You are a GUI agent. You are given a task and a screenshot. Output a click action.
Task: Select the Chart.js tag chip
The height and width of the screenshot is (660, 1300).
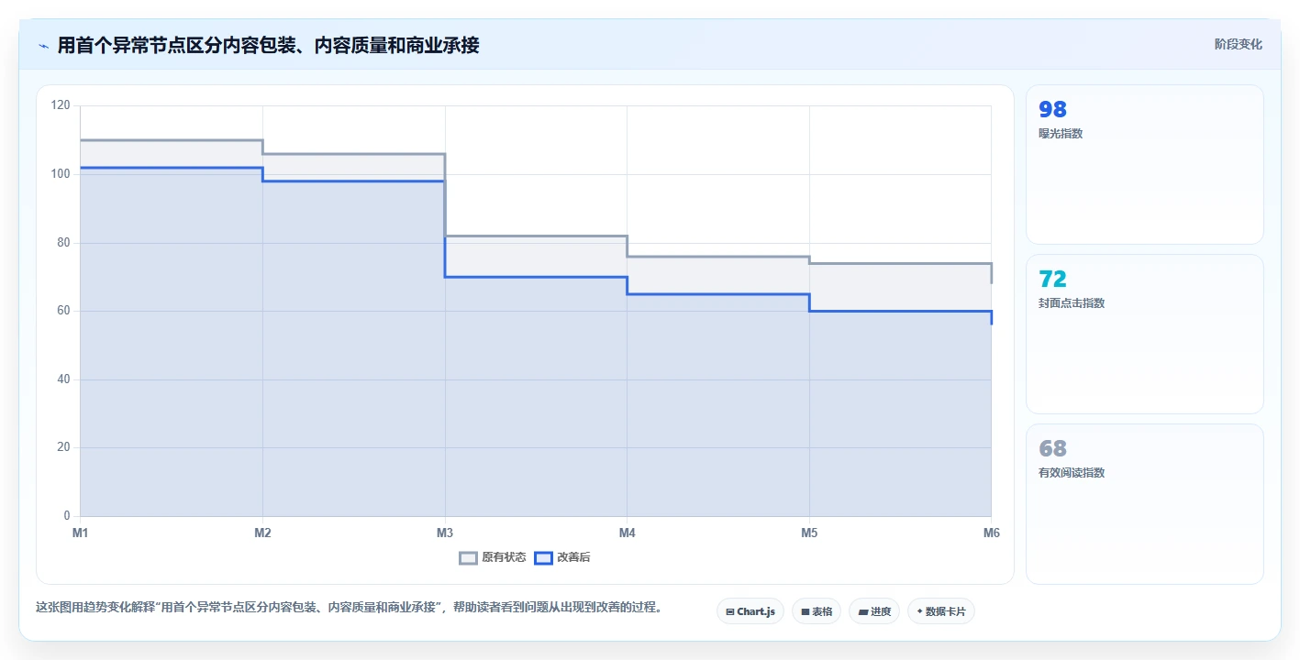750,611
